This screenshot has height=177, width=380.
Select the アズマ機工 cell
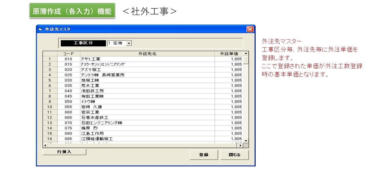click(x=148, y=70)
